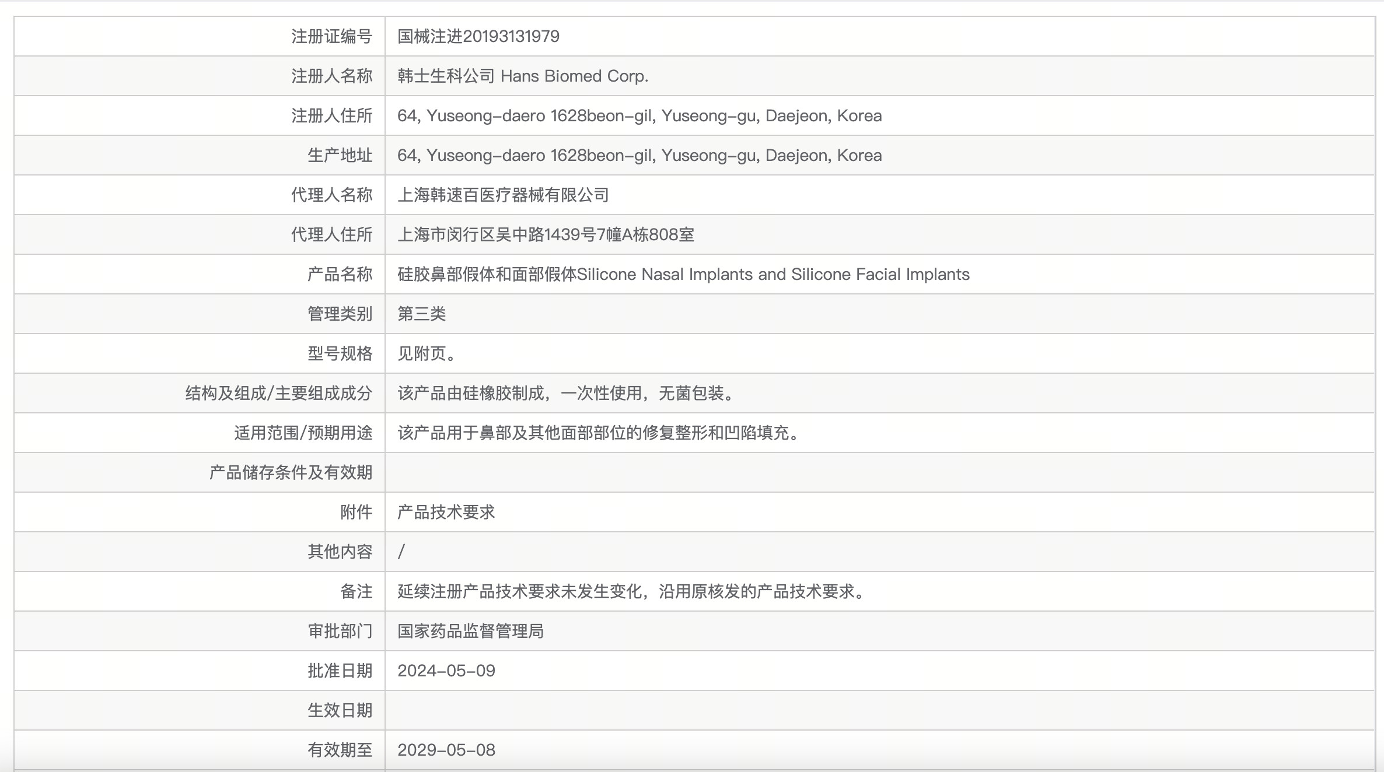
Task: Click the 型号规格 label
Action: (x=340, y=353)
